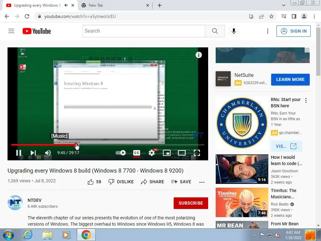Open more actions below video title
The height and width of the screenshot is (241, 321).
pos(202,182)
